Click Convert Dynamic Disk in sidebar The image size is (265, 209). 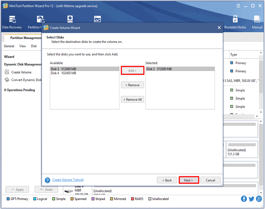click(x=26, y=80)
